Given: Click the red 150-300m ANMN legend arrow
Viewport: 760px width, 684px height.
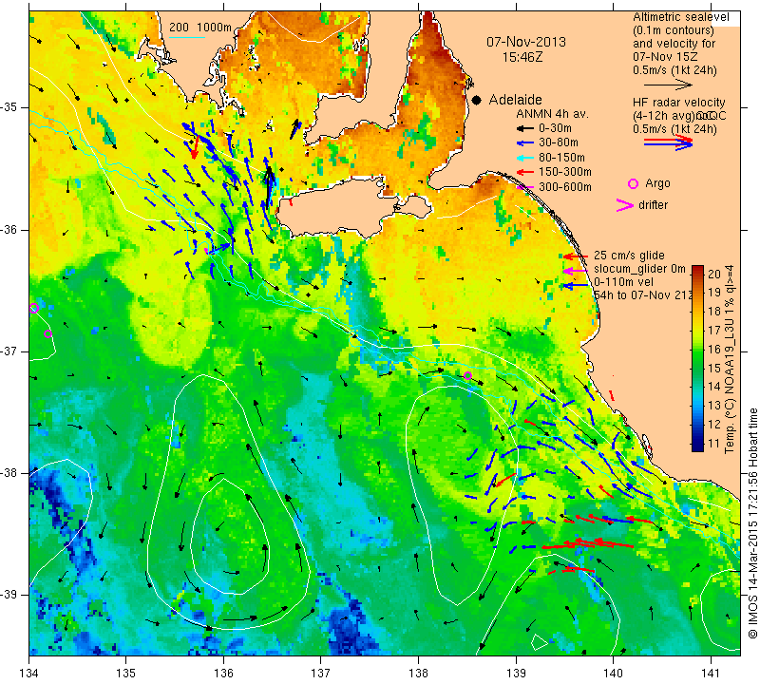Looking at the screenshot, I should (x=525, y=172).
